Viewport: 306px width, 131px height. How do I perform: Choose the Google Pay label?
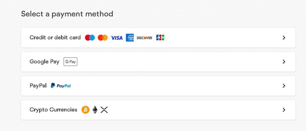click(x=45, y=62)
